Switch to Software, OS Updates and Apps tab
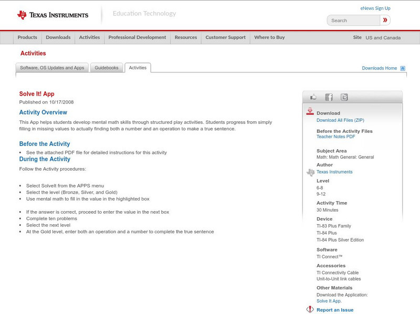The image size is (420, 314). click(x=52, y=68)
